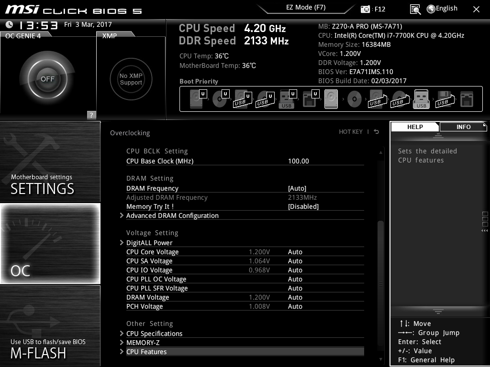The width and height of the screenshot is (490, 367).
Task: Toggle the XMP profile round button
Action: (131, 79)
